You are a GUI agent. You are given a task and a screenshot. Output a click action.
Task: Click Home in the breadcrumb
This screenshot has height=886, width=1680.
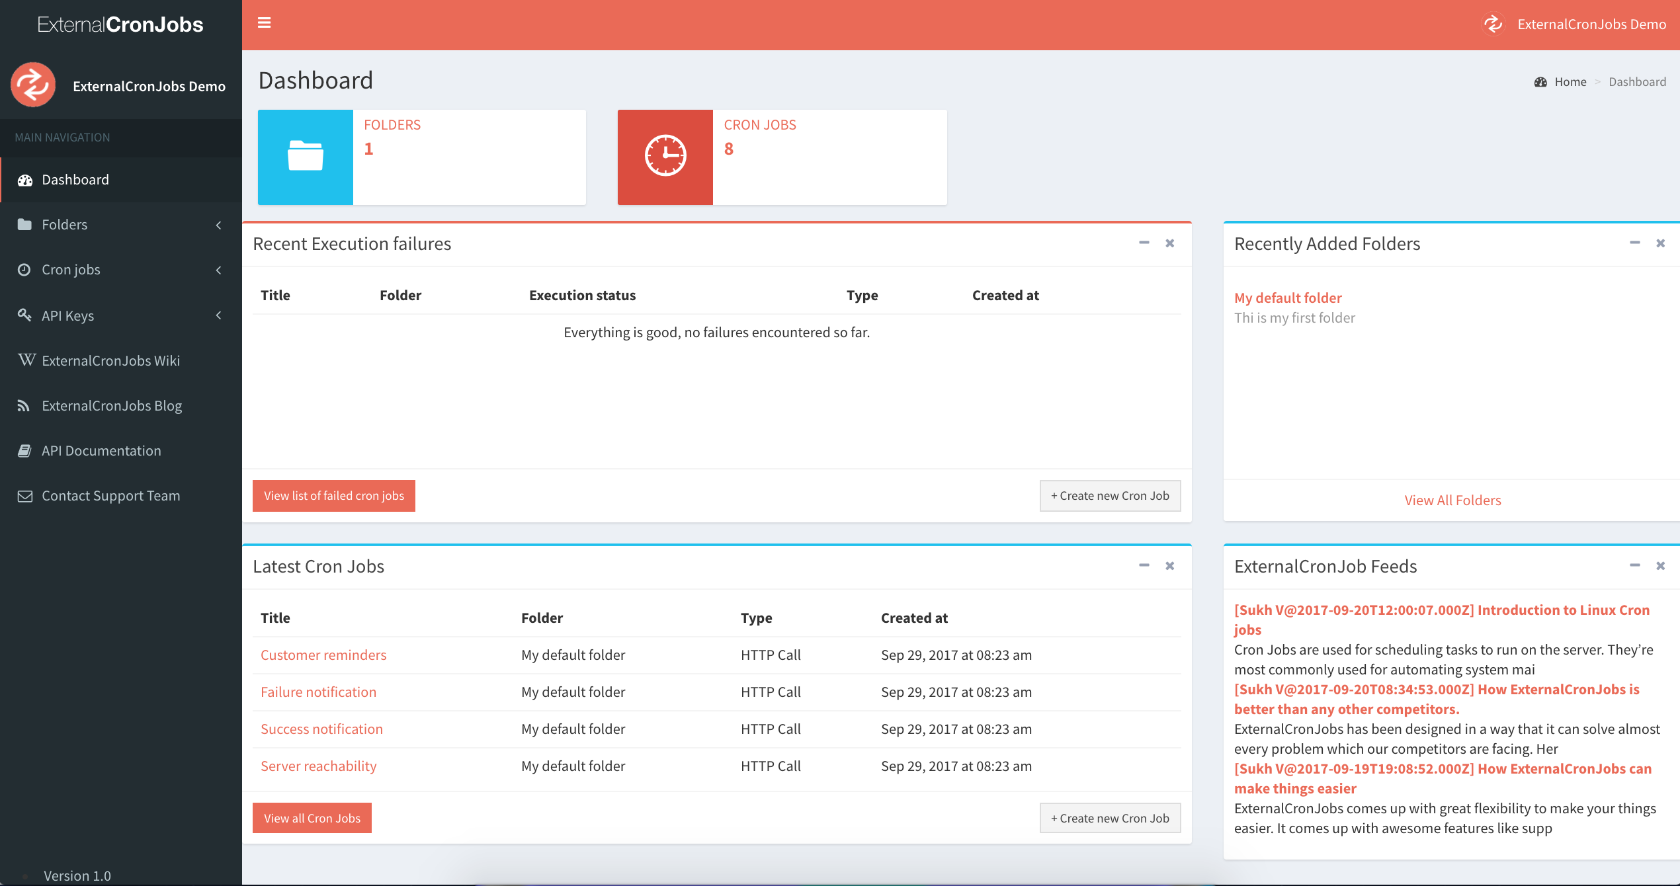[1570, 82]
